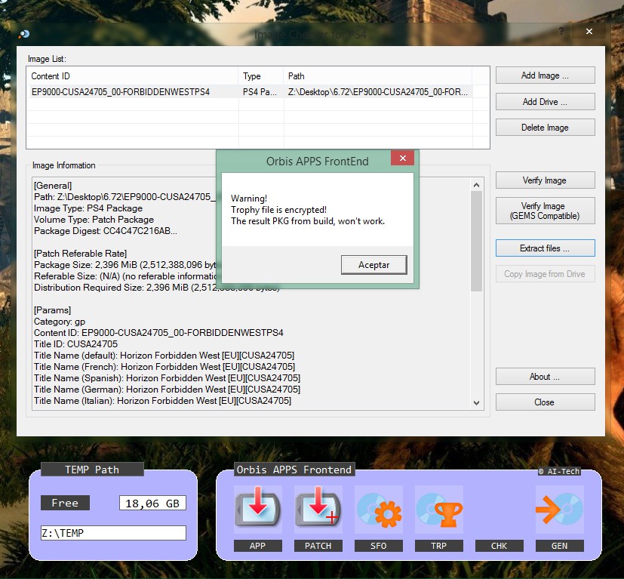Click the scroll up arrow in Image Information
The image size is (624, 579).
coord(476,185)
